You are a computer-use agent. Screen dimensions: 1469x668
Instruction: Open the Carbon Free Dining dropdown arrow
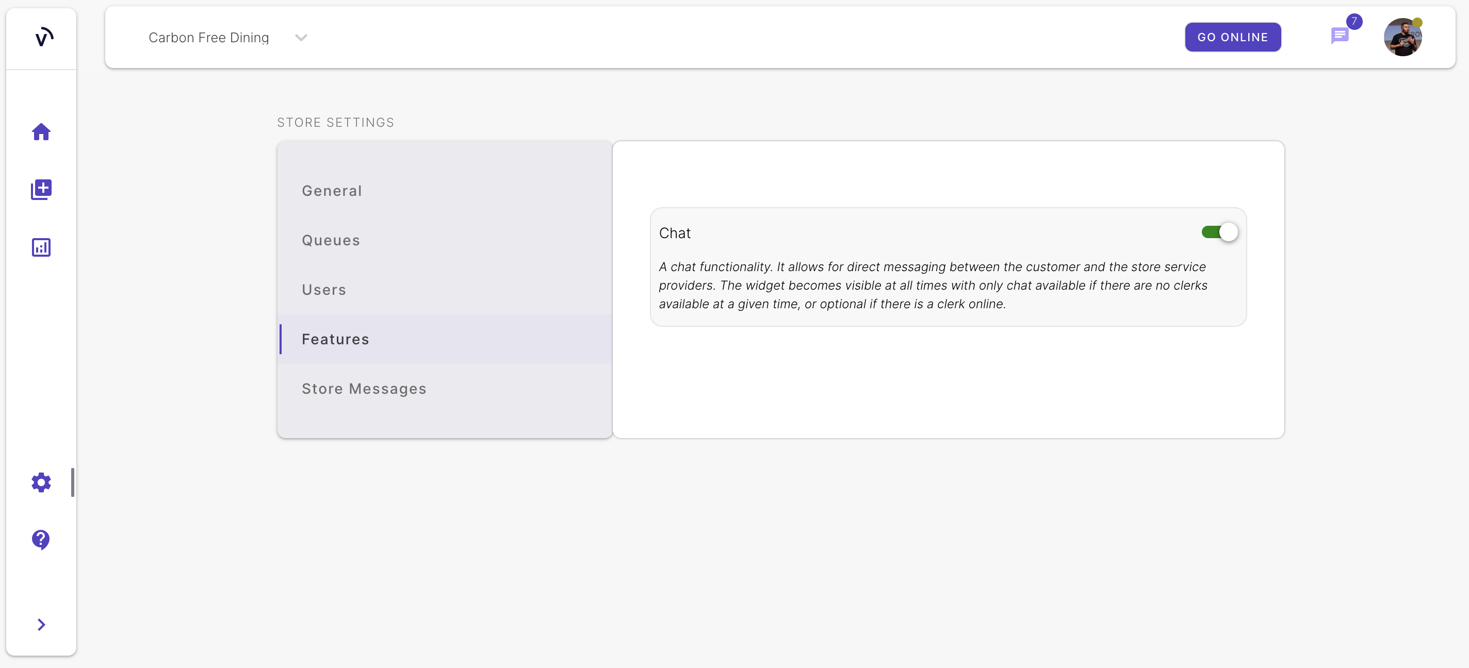(x=301, y=38)
